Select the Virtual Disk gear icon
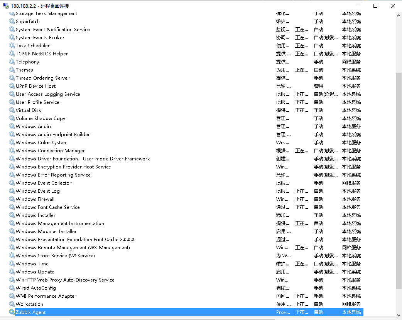402x320 pixels. pyautogui.click(x=12, y=110)
